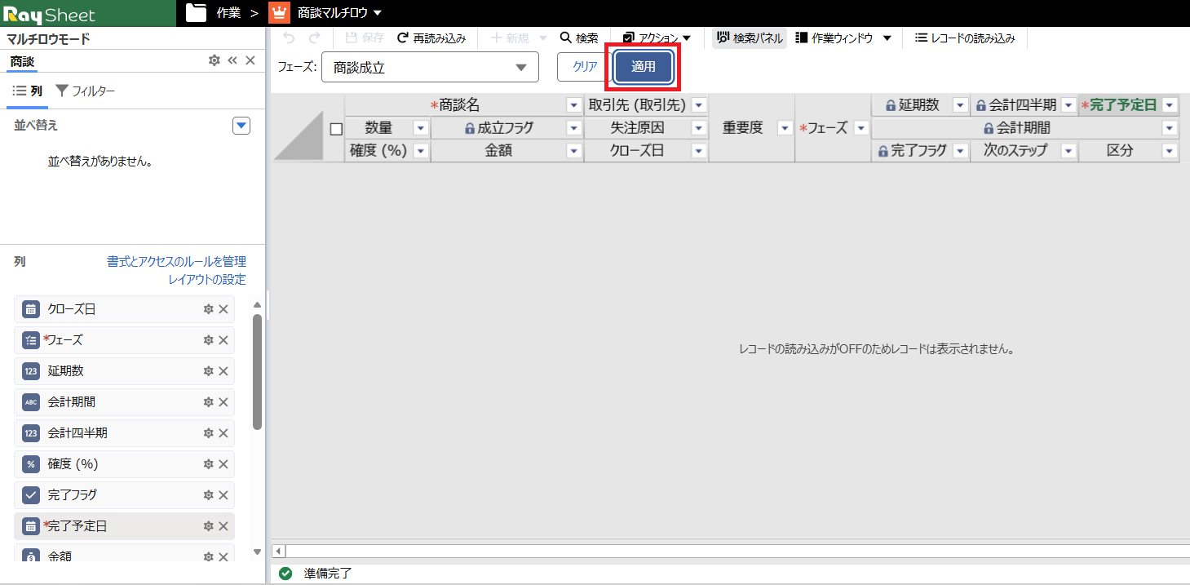1190x585 pixels.
Task: Open settings gear for 延期数 column
Action: (x=208, y=371)
